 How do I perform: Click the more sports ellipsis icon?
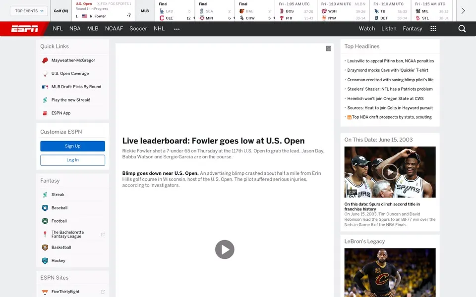(x=177, y=29)
